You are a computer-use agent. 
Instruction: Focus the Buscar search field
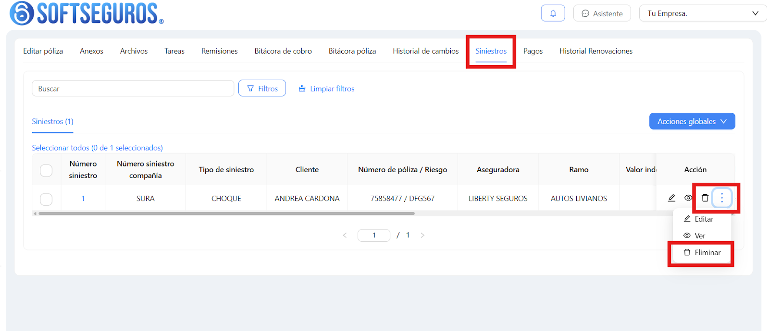click(x=133, y=88)
